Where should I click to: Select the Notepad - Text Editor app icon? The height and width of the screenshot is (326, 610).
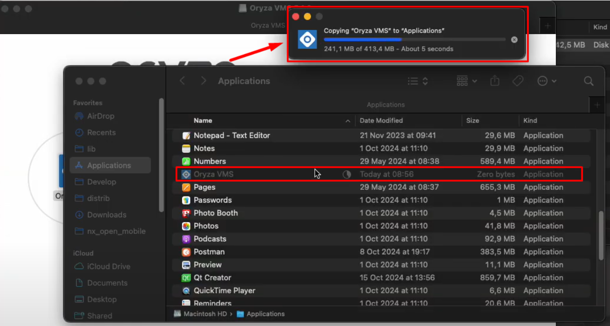186,136
